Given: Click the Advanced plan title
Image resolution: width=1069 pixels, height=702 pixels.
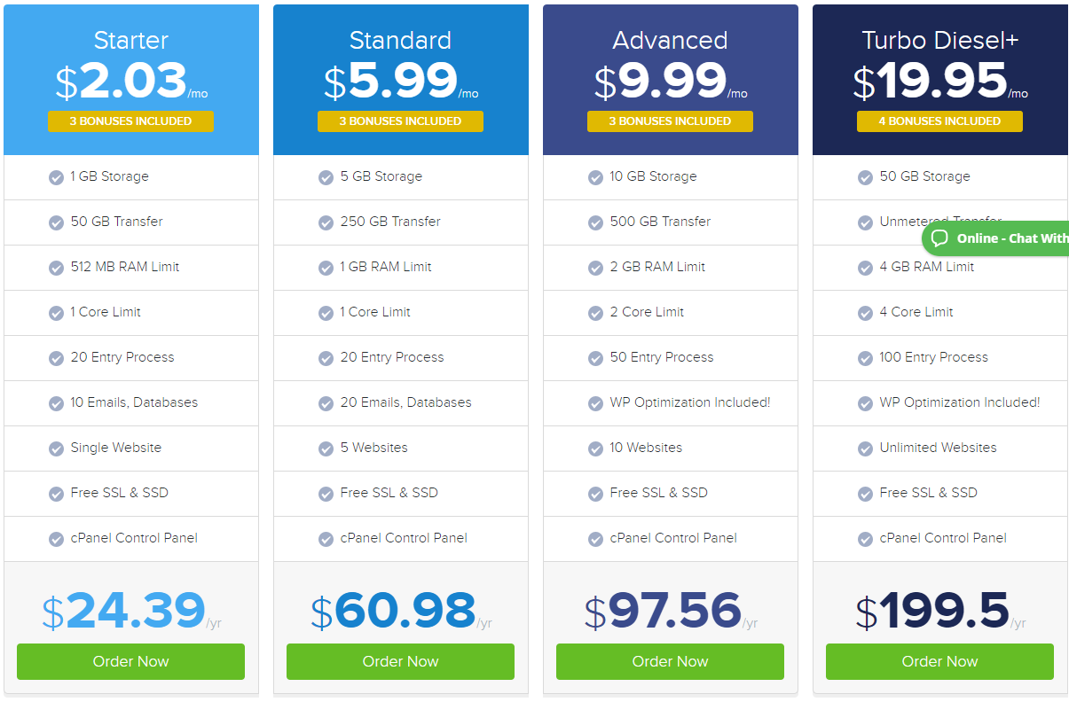Looking at the screenshot, I should (670, 40).
